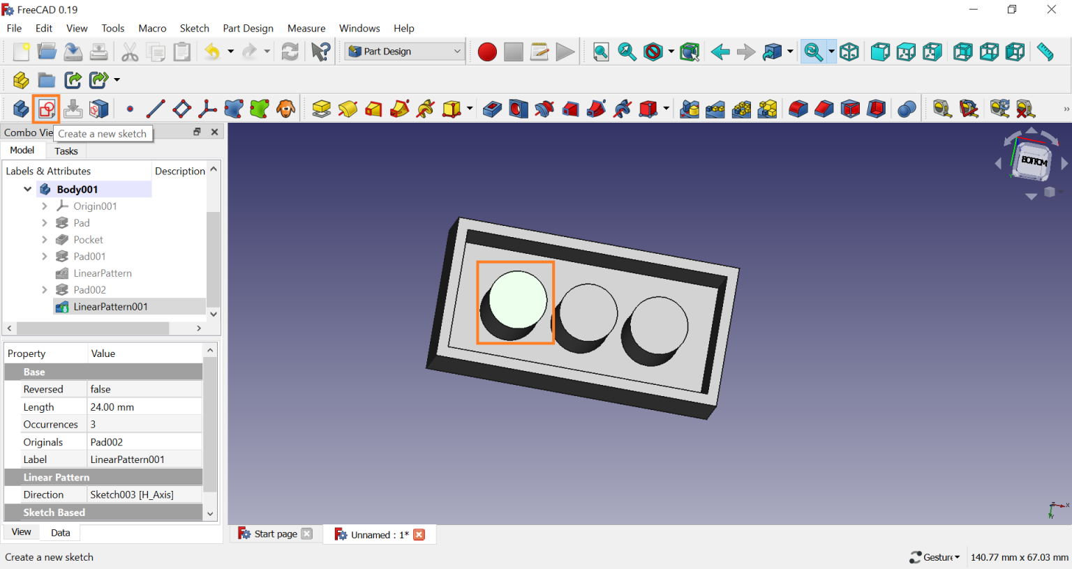
Task: Apply the Fillet tool
Action: (798, 109)
